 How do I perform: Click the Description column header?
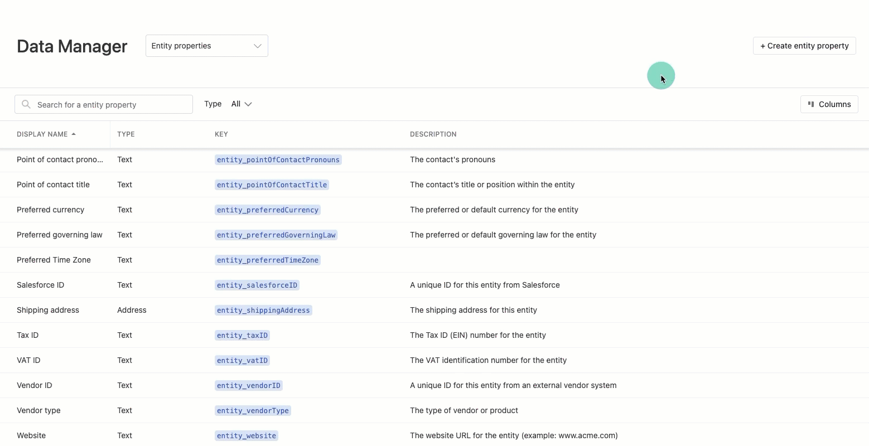[433, 134]
